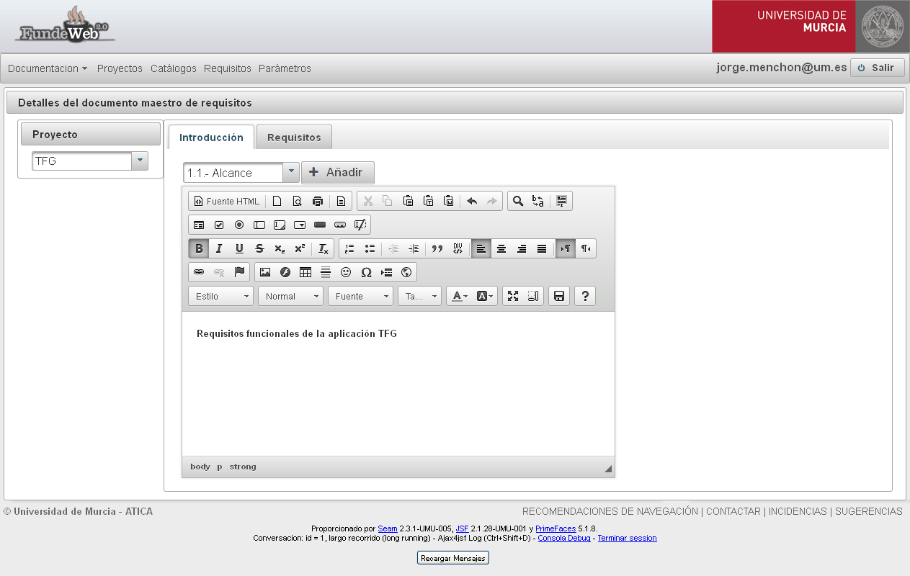Image resolution: width=910 pixels, height=576 pixels.
Task: Insert a checkbox form field
Action: click(219, 225)
